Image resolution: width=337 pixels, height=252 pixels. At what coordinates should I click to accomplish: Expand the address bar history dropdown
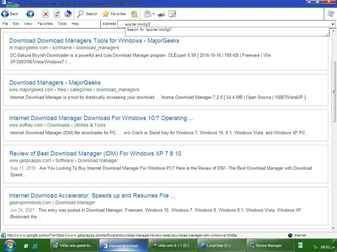pyautogui.click(x=333, y=24)
